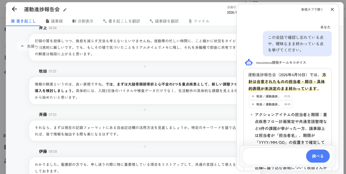Click 牧田's transcript text about 大腿骨頚部骨折
Viewport: 346px width, 174px height.
(136, 91)
